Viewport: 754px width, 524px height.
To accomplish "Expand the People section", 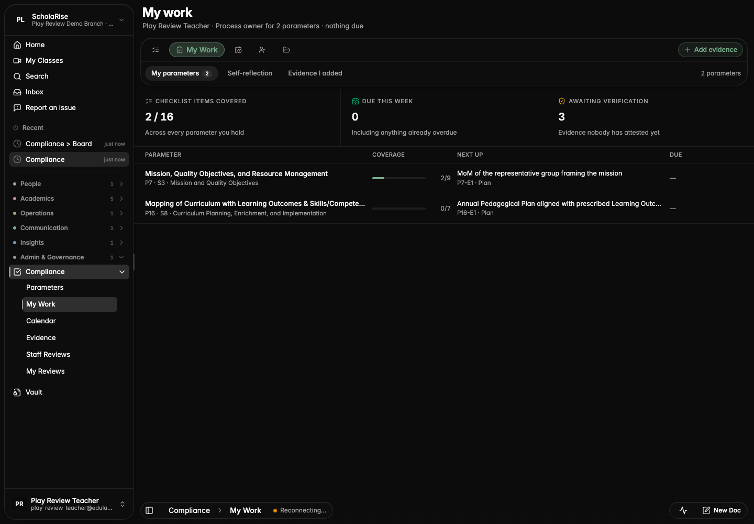I will tap(69, 184).
